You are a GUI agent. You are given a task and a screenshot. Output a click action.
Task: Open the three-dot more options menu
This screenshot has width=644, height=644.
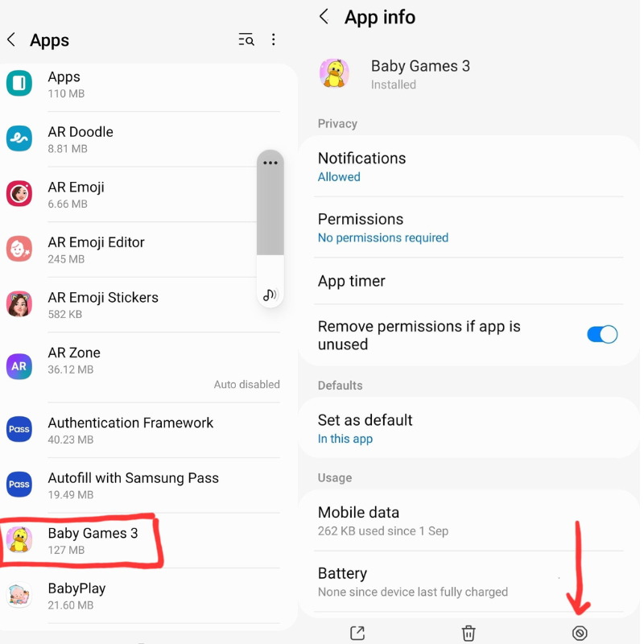coord(274,39)
